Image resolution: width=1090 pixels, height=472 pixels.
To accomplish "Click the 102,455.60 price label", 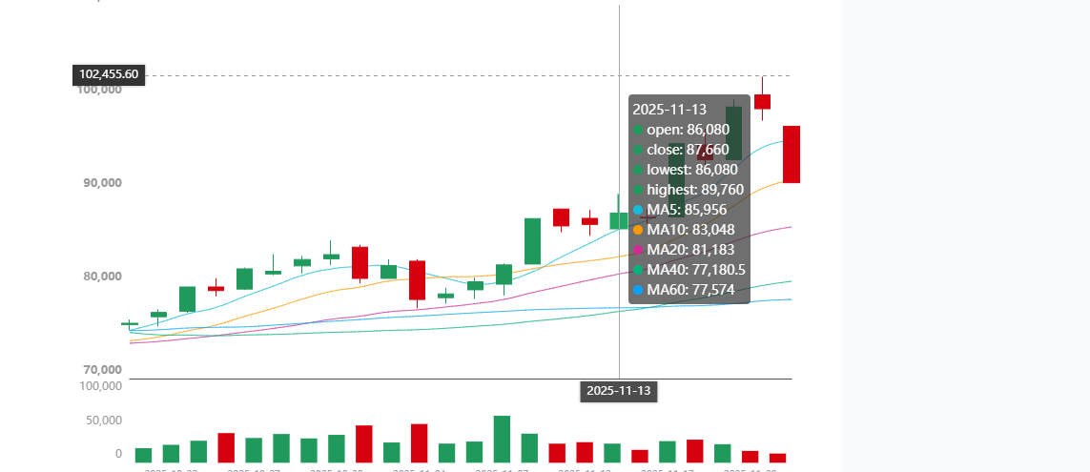I will [109, 74].
